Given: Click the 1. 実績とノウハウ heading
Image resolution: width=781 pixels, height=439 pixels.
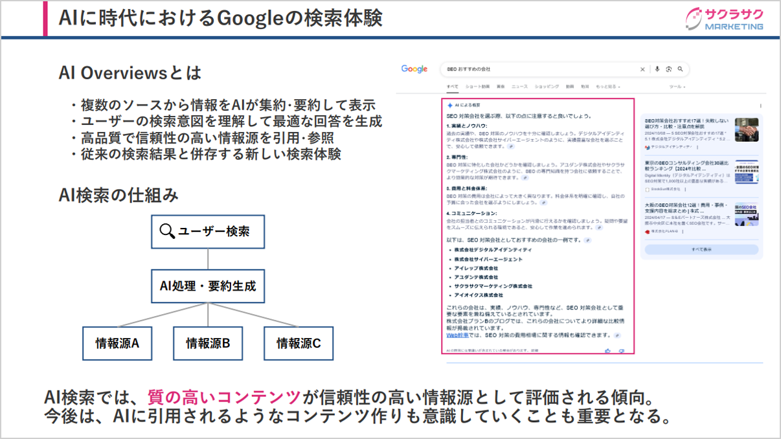Looking at the screenshot, I should [467, 126].
